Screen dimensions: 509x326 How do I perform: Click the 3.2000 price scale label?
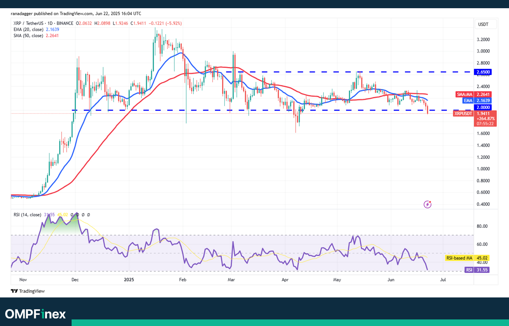(483, 39)
